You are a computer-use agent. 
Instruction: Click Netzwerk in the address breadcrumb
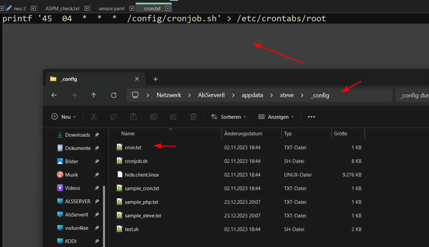(x=169, y=95)
